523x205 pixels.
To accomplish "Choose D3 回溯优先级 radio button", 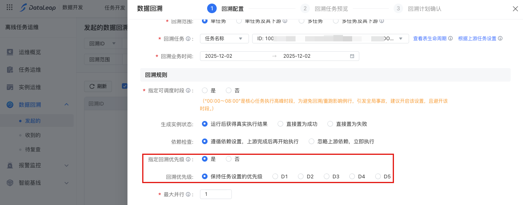I will click(x=327, y=176).
